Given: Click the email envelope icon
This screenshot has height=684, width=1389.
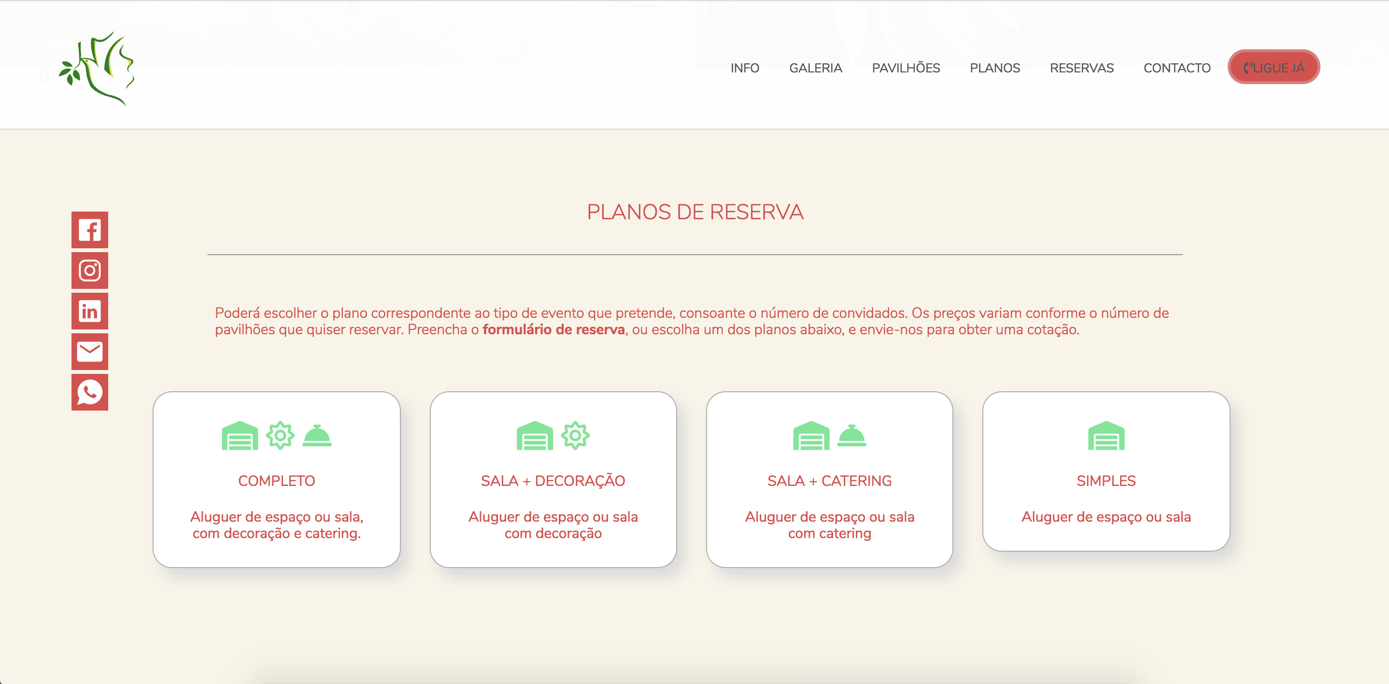Looking at the screenshot, I should [x=89, y=352].
